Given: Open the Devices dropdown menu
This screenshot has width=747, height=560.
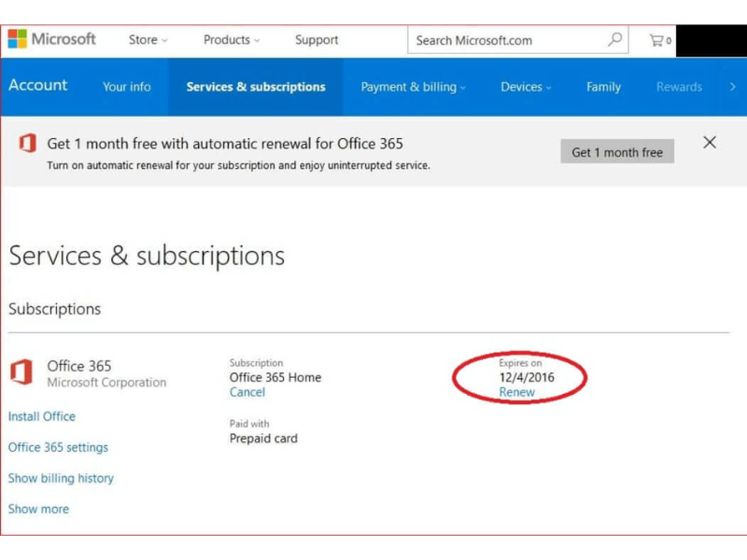Looking at the screenshot, I should 526,87.
